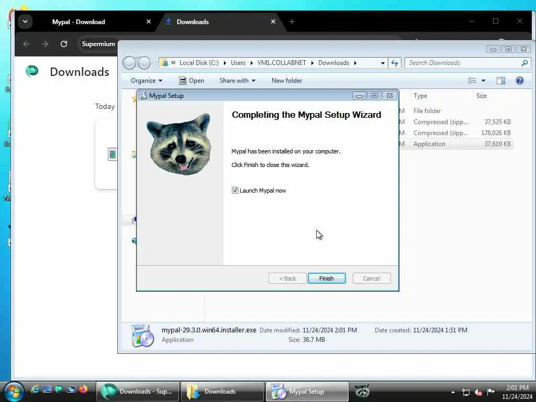Launch Supermium from quick launch

(x=59, y=389)
